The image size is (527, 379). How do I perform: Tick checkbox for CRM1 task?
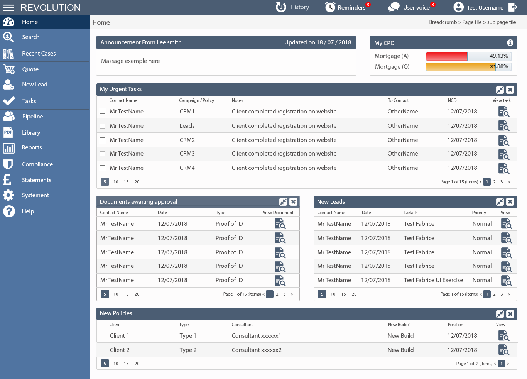[103, 112]
